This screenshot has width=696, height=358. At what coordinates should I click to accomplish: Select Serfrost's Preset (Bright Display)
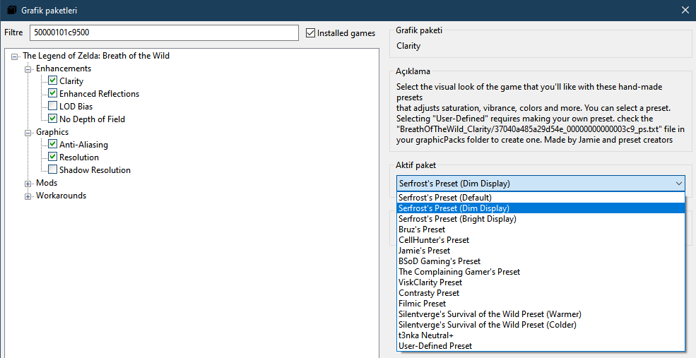click(x=541, y=219)
